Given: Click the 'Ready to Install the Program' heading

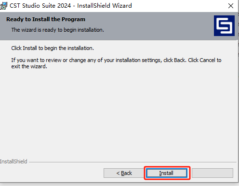Looking at the screenshot, I should [x=46, y=19].
